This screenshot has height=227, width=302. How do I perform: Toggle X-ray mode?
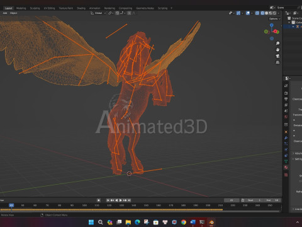coord(257,13)
